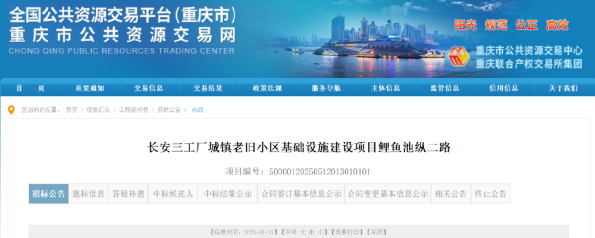Viewport: 595px width, 238px height.
Task: Click the trading center logo icon
Action: click(x=458, y=57)
